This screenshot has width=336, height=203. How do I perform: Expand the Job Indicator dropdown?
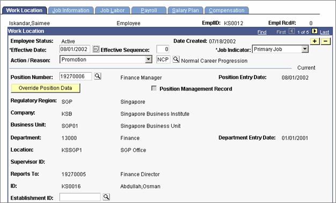(305, 49)
